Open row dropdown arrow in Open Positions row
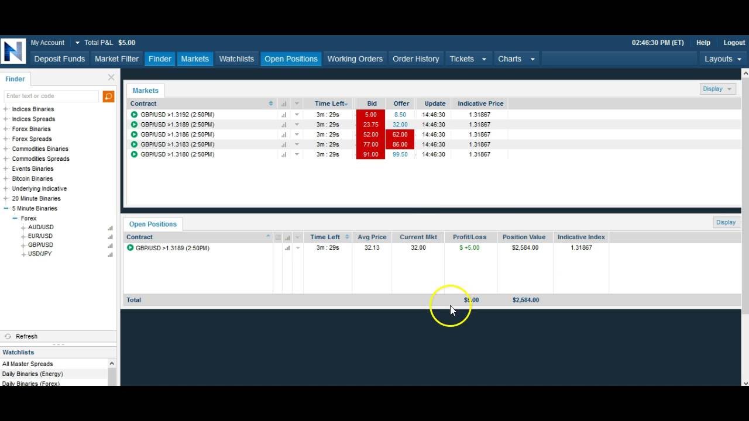The height and width of the screenshot is (421, 749). (298, 248)
